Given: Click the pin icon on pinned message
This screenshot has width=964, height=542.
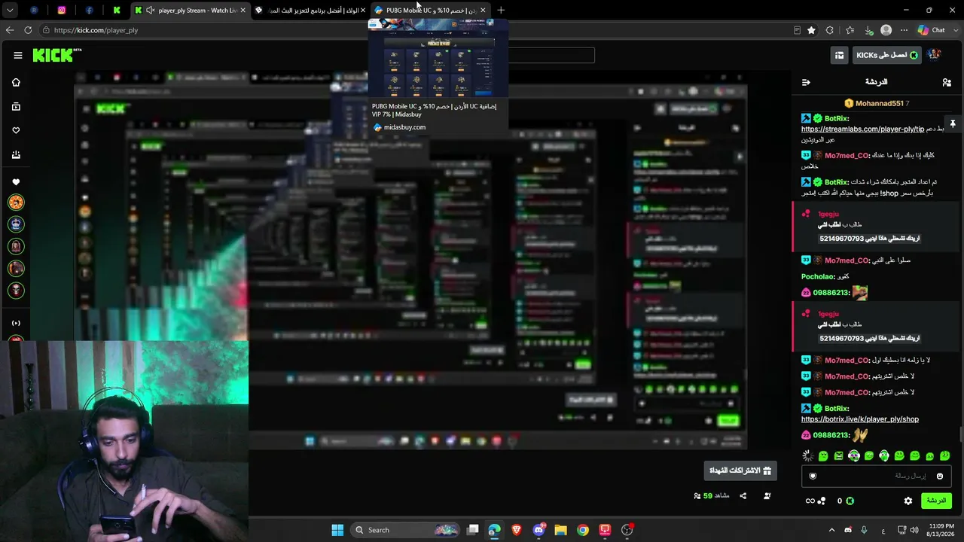Looking at the screenshot, I should pyautogui.click(x=953, y=123).
